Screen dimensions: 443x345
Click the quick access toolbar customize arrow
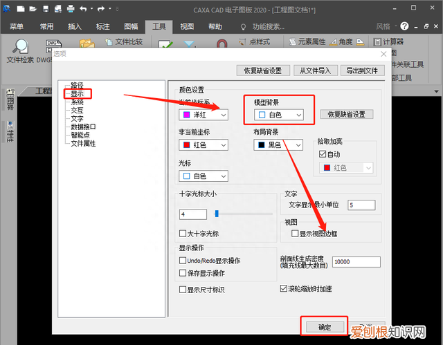coord(117,9)
